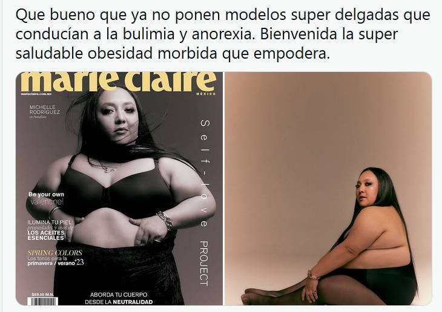
Task: Click 'primavera / verano '23' text
Action: click(x=56, y=263)
